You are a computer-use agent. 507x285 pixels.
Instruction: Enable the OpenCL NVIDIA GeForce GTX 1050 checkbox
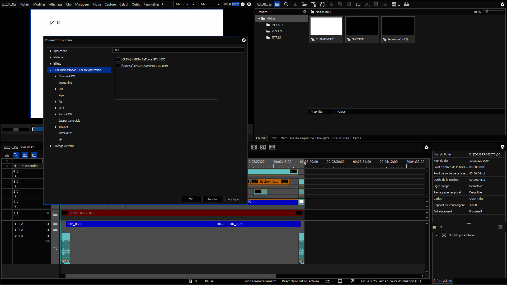118,66
